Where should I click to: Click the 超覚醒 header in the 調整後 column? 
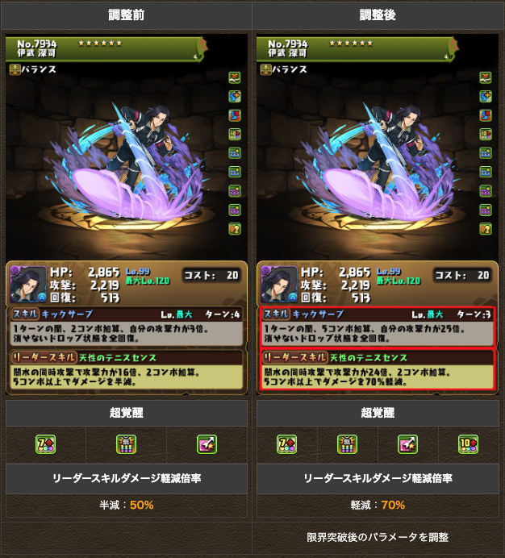tap(378, 413)
